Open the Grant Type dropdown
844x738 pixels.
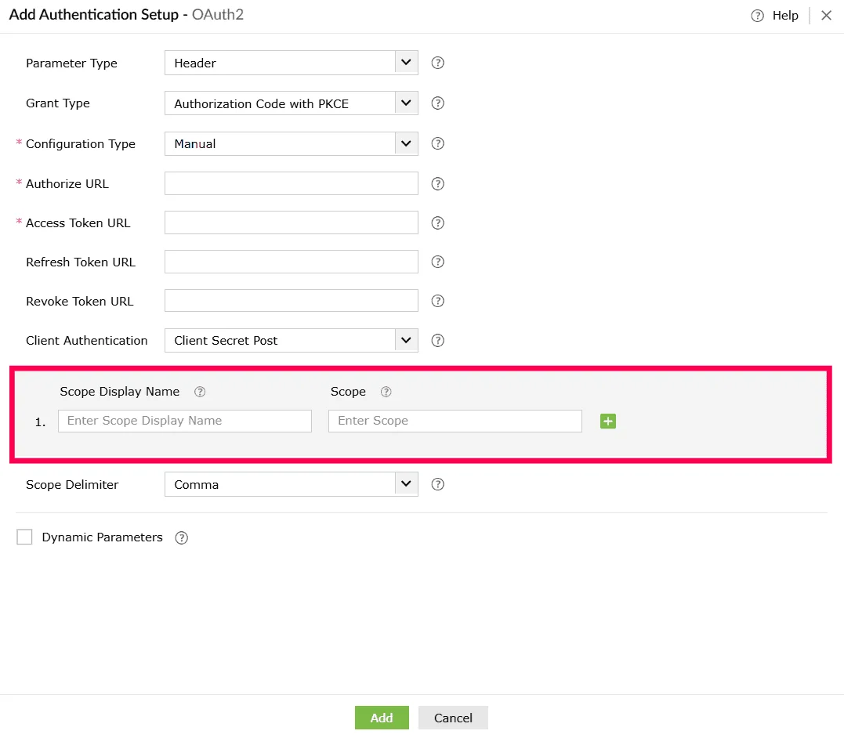point(292,103)
